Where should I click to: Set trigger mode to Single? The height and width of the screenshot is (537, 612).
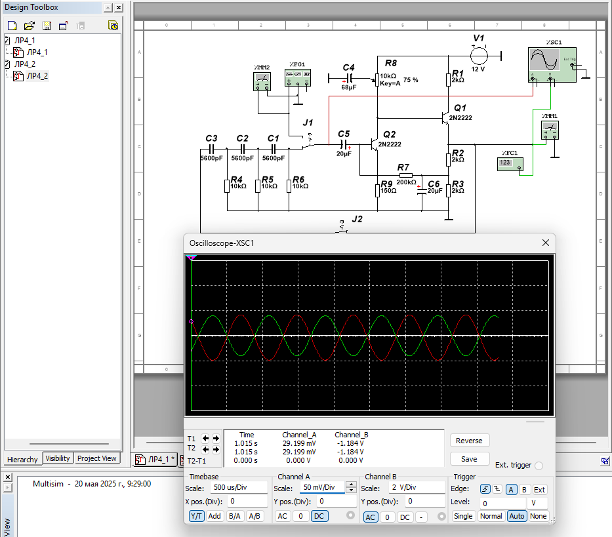tap(463, 516)
